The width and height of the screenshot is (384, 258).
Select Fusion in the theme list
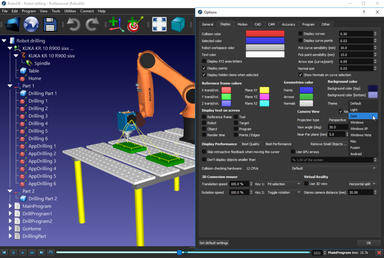click(355, 148)
